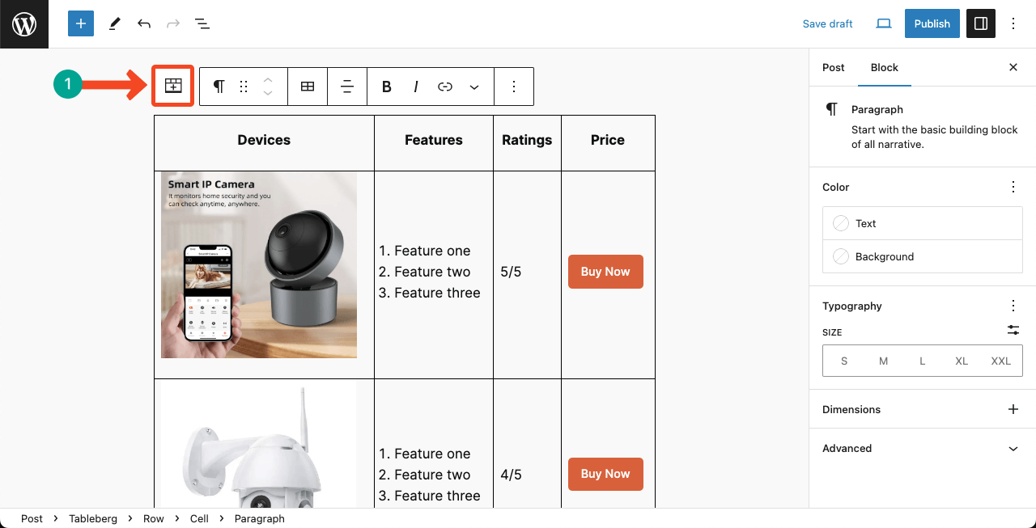Click the drag handle icon in block toolbar
The image size is (1036, 528).
click(x=243, y=86)
